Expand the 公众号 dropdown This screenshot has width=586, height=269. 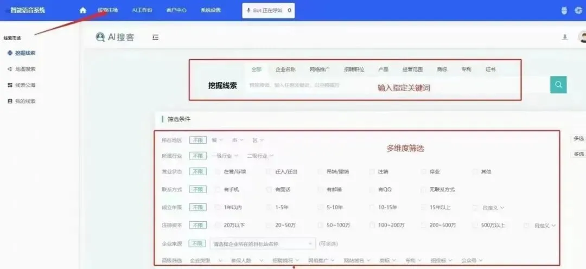click(472, 260)
